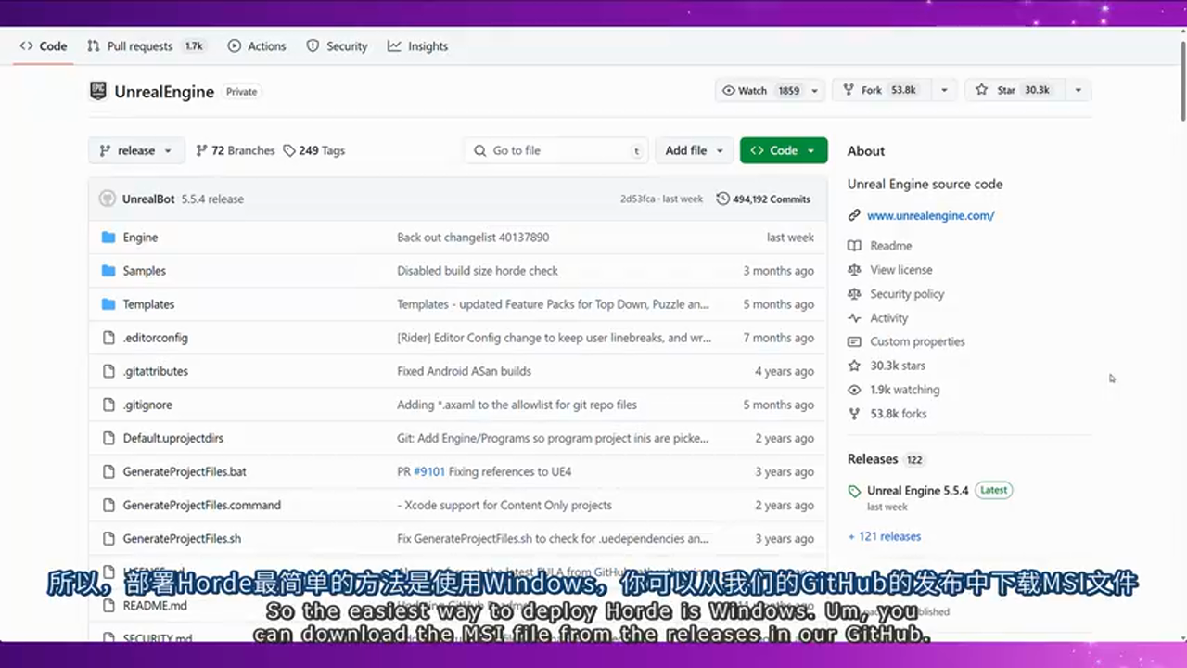Click the Readme book icon in About
The width and height of the screenshot is (1187, 668).
854,246
